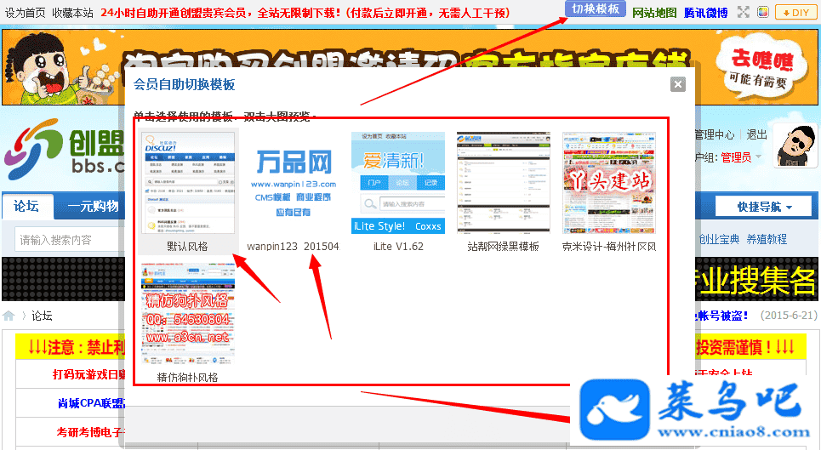Click the DIY button
821x450 pixels.
pyautogui.click(x=795, y=12)
